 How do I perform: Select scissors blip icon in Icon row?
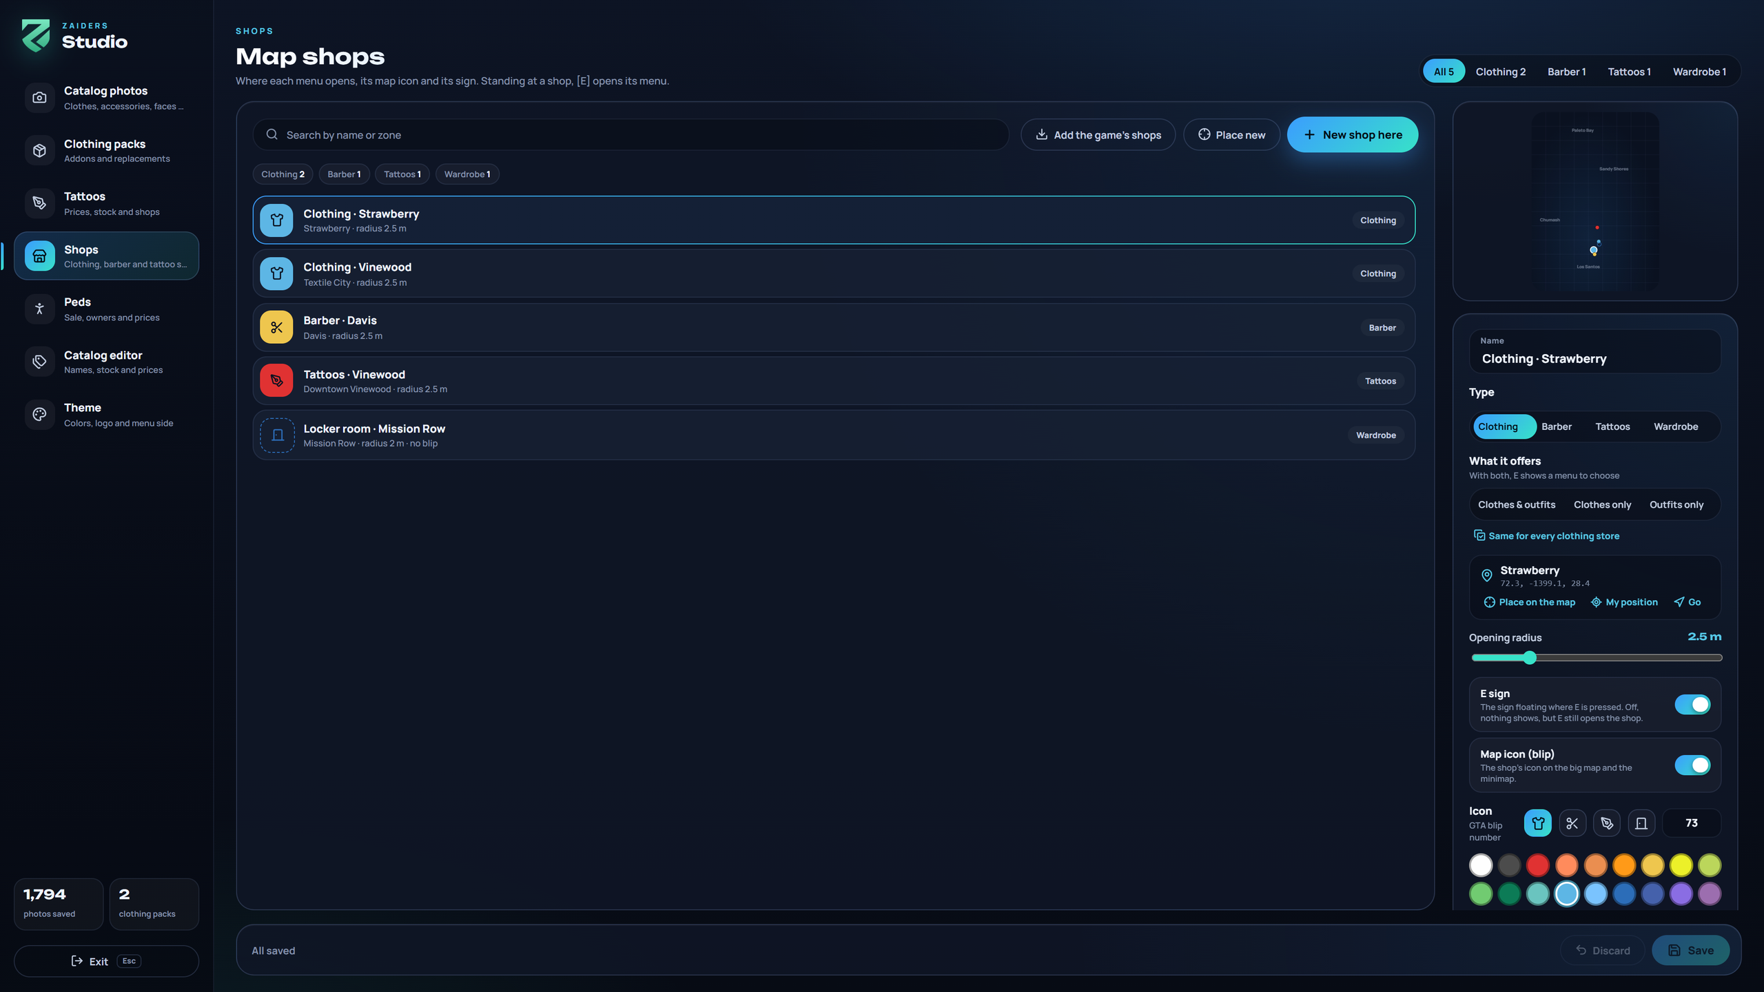coord(1572,823)
